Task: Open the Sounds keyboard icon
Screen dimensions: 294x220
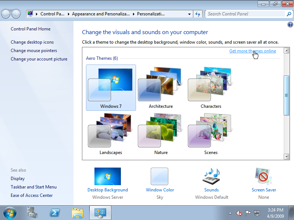Action: [211, 176]
